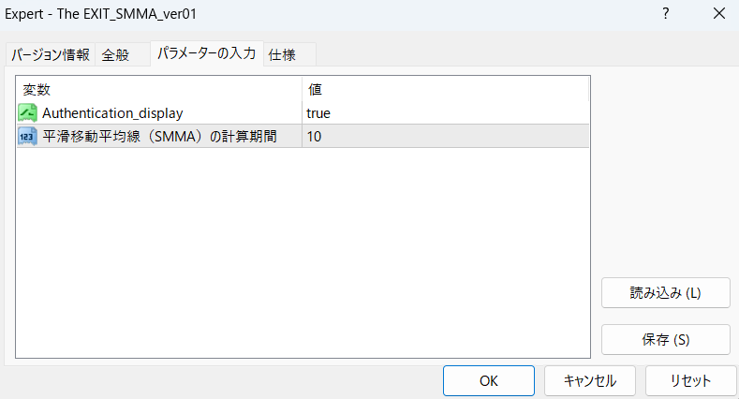This screenshot has width=739, height=399.
Task: Click the SMMA period value 10
Action: [x=315, y=137]
